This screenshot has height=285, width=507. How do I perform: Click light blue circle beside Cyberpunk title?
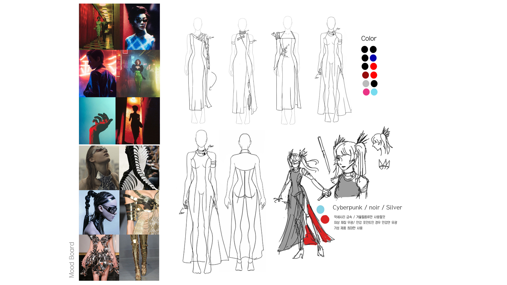pyautogui.click(x=320, y=210)
